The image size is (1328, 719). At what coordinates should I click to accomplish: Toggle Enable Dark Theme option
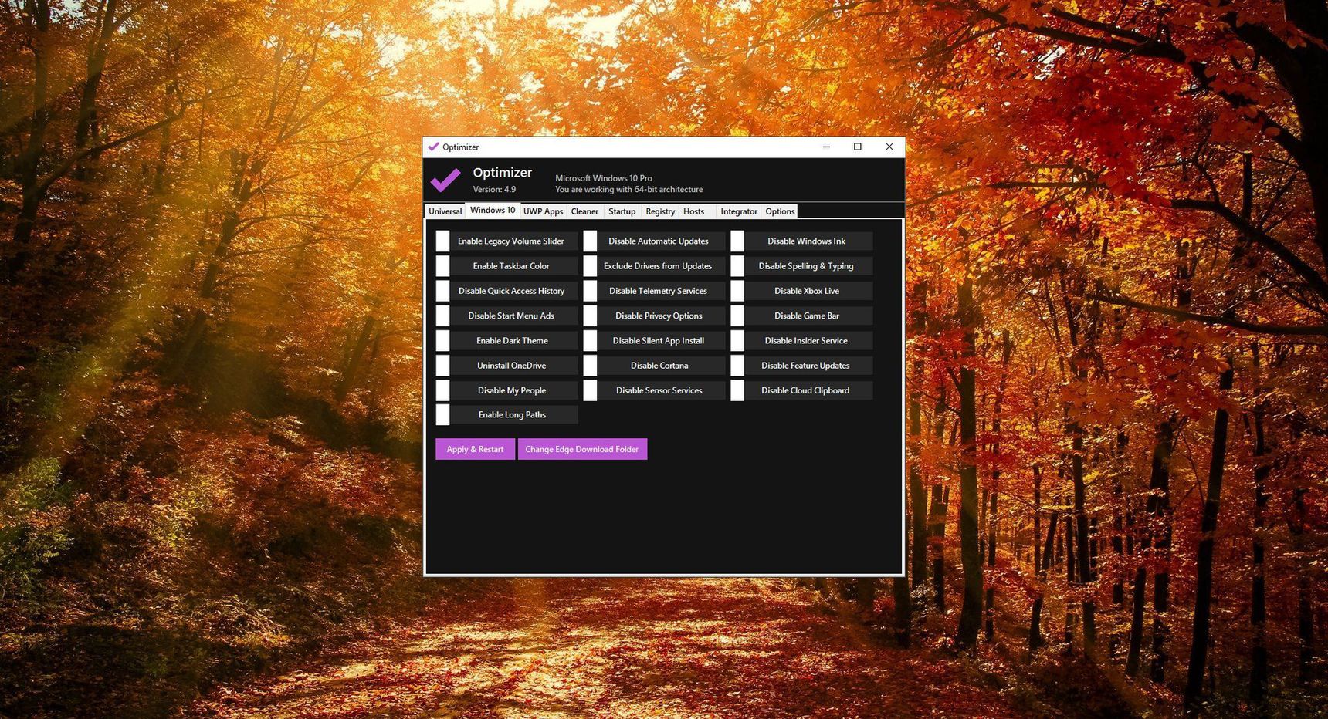506,340
